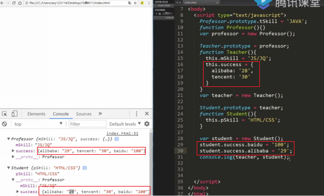The height and width of the screenshot is (196, 324).
Task: Reload the index.html page
Action: (x=14, y=3)
